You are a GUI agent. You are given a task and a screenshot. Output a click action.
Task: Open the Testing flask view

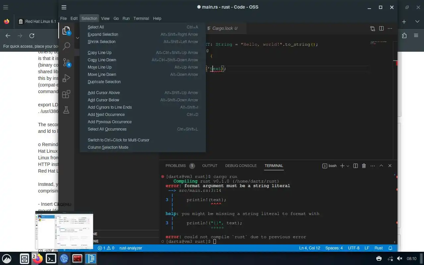point(66,110)
